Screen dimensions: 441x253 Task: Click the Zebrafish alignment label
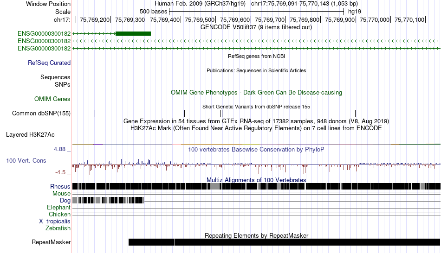point(58,228)
